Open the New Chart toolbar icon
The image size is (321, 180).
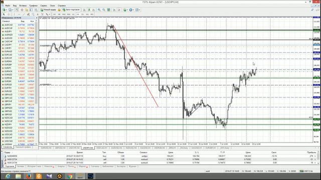coord(4,10)
